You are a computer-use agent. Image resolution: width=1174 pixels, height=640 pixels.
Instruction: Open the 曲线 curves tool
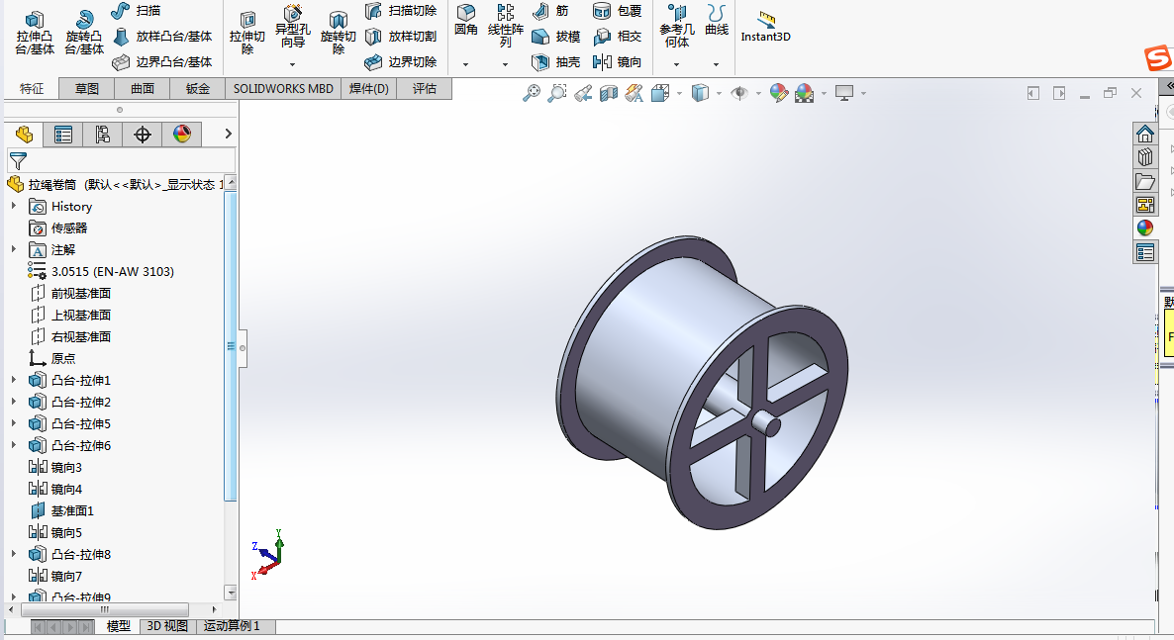click(717, 20)
